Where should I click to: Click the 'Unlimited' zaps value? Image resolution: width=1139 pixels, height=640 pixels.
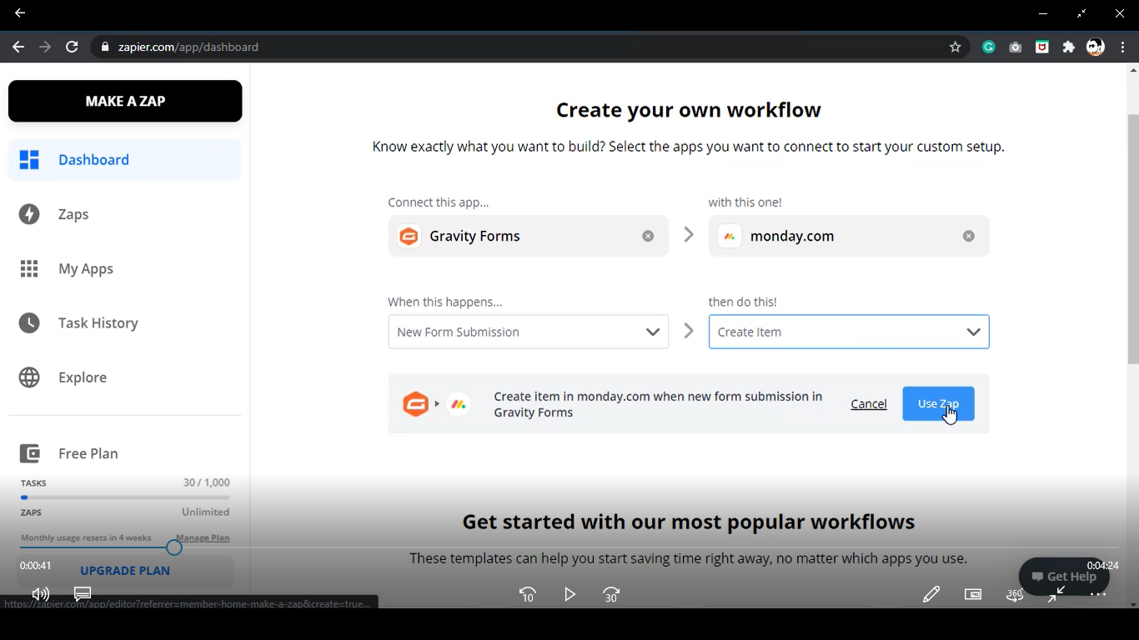205,512
